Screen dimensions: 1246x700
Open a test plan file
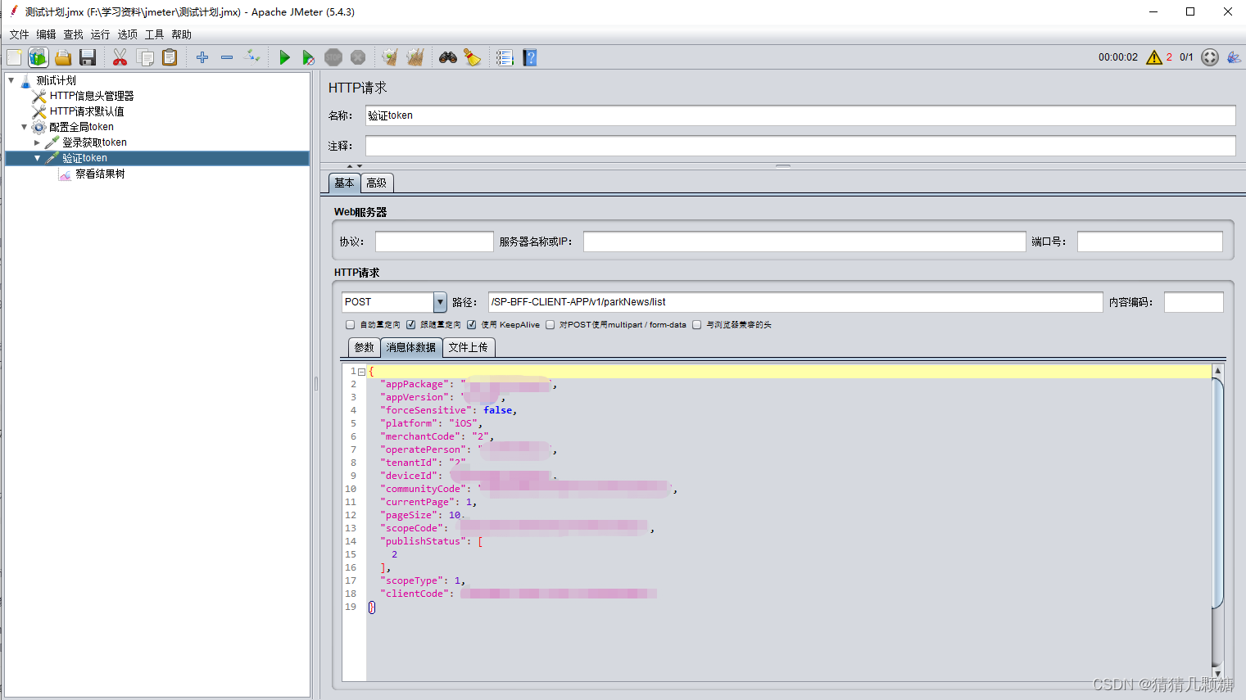63,57
